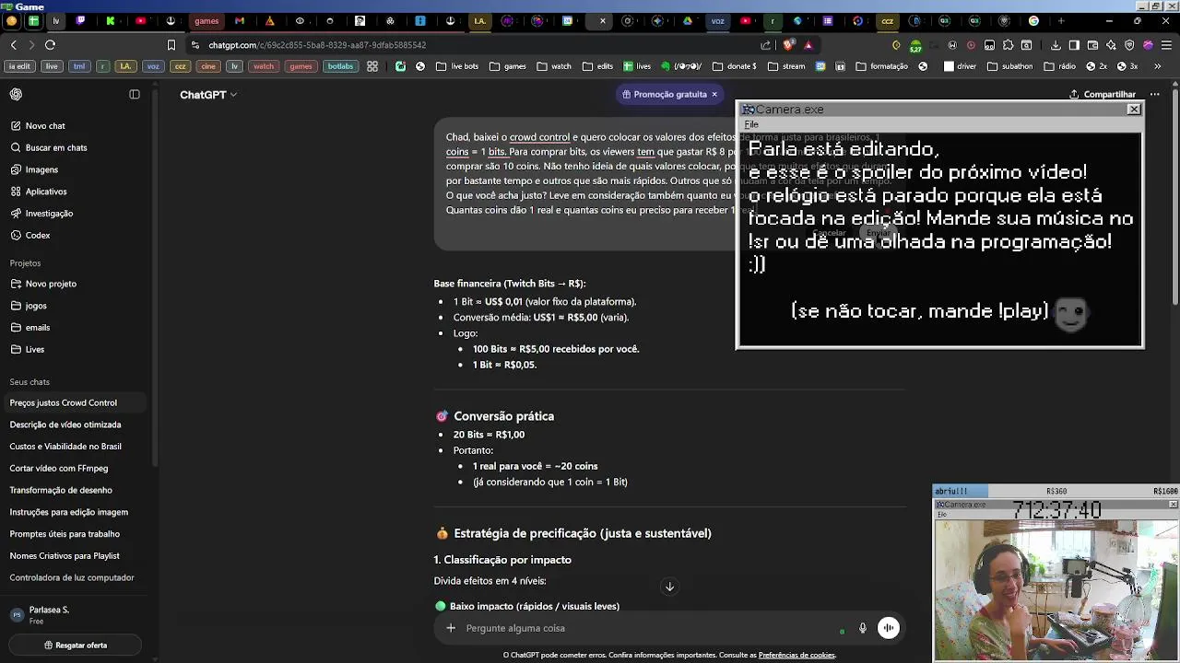
Task: Open the ChatGPT logo home icon
Action: (16, 94)
